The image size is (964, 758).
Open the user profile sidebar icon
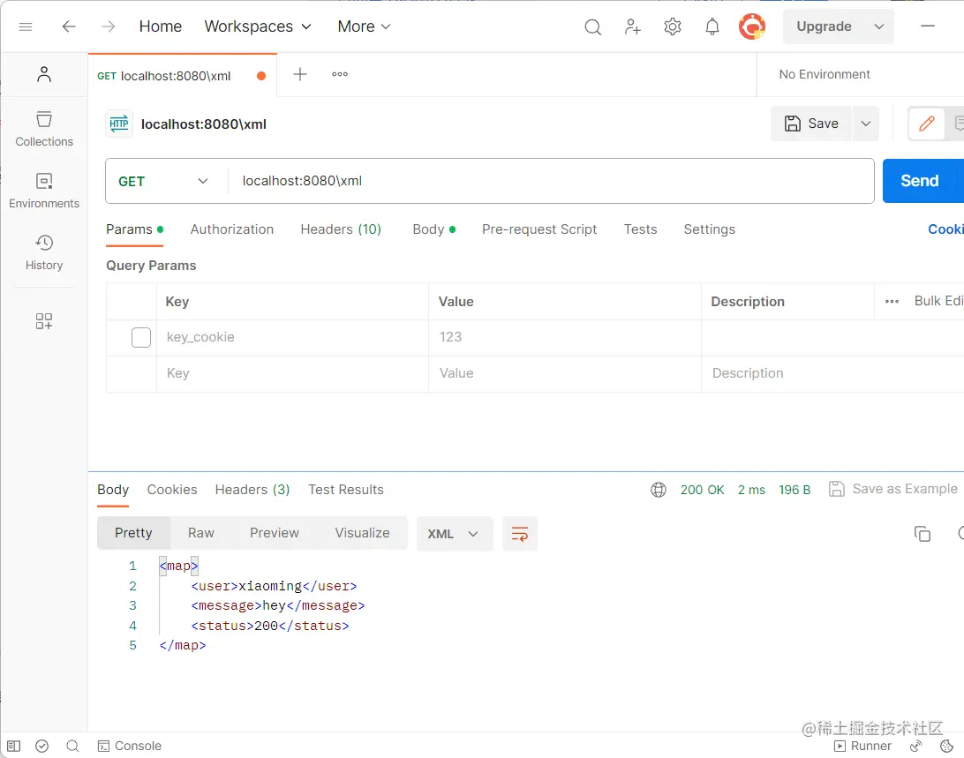pyautogui.click(x=43, y=74)
